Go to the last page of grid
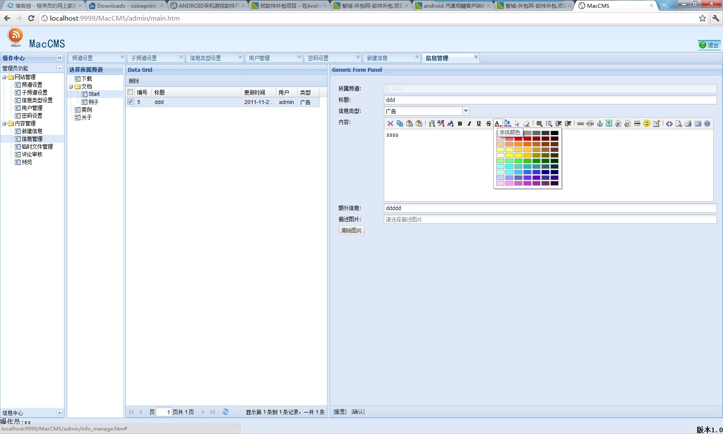This screenshot has height=434, width=723. pos(213,412)
